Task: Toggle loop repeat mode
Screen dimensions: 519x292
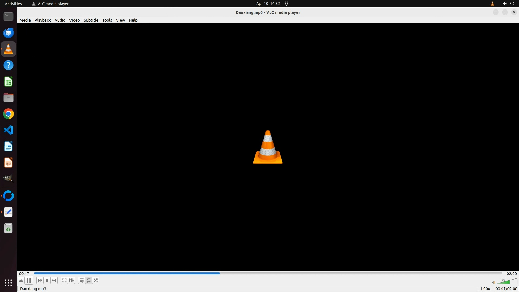Action: (89, 280)
